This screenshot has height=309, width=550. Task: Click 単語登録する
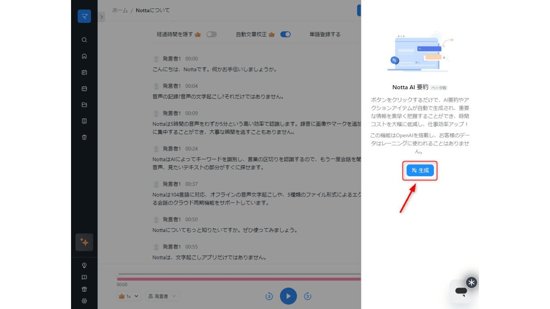point(325,34)
